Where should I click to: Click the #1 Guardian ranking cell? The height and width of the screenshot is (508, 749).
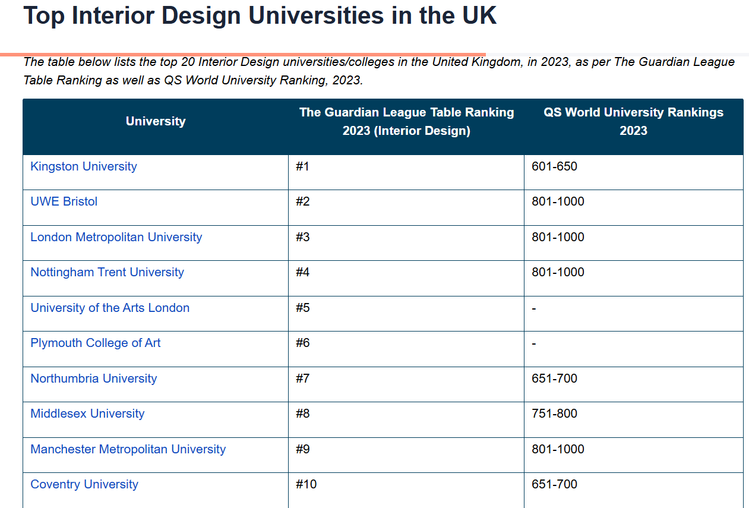point(303,166)
